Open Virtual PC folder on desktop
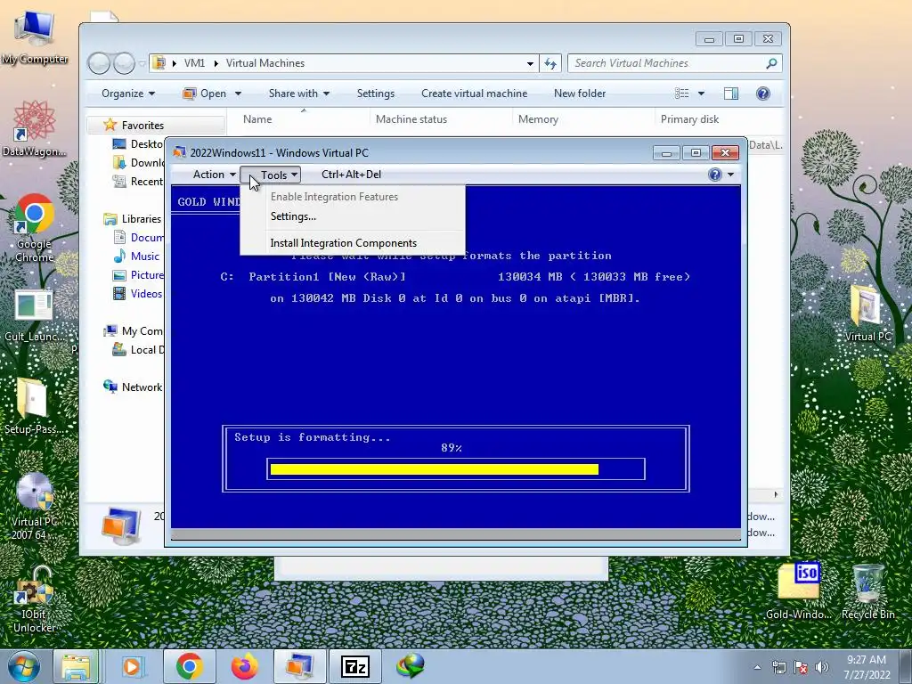 (x=867, y=313)
